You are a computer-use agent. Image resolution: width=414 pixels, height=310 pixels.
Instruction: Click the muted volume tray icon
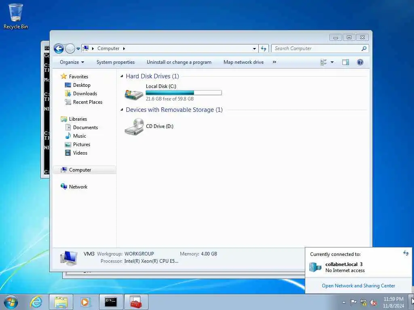point(373,303)
